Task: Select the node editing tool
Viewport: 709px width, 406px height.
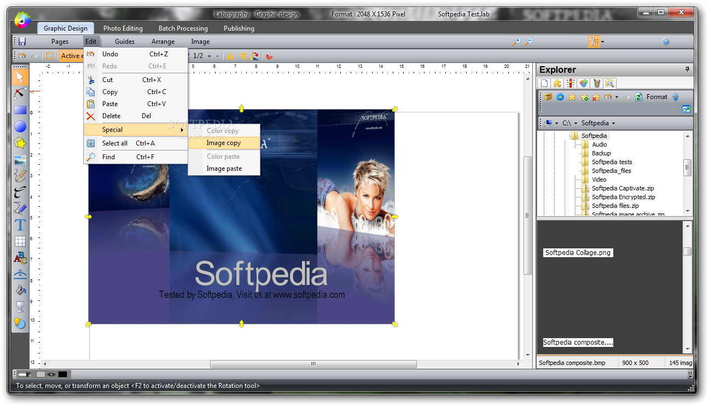Action: point(20,94)
